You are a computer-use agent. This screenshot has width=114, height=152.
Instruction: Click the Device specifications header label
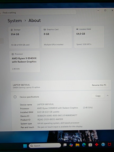coord(29,97)
